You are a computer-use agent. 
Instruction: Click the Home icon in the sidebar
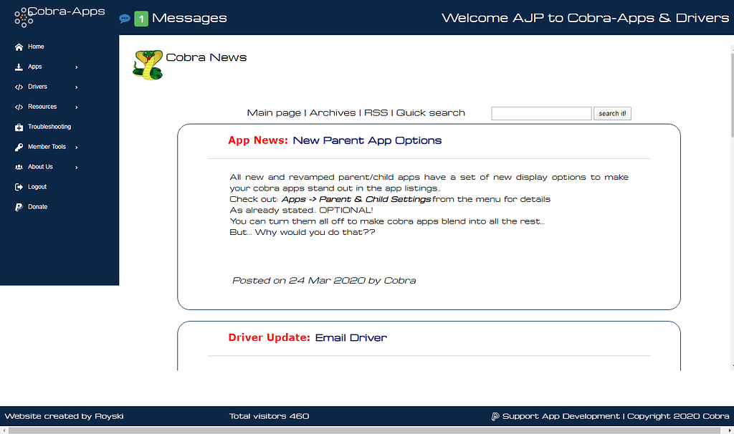pos(19,47)
